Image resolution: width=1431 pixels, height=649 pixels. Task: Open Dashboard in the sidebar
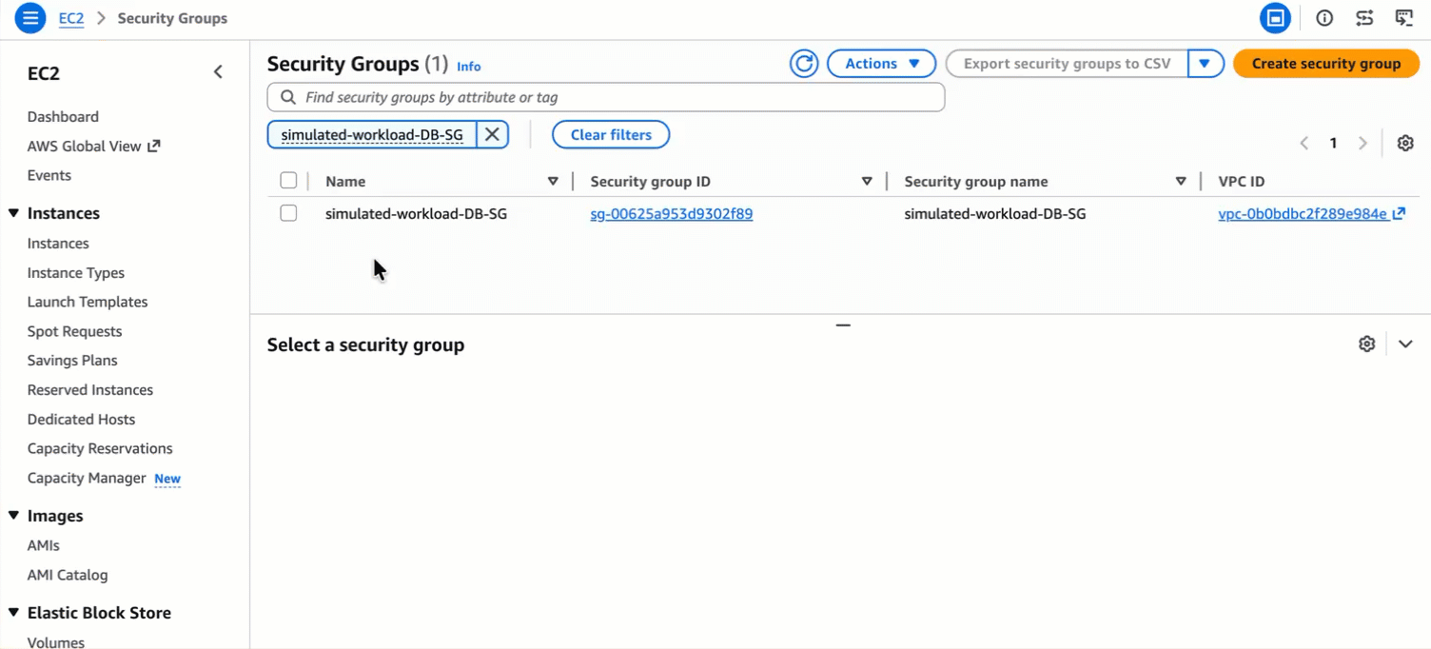point(63,116)
